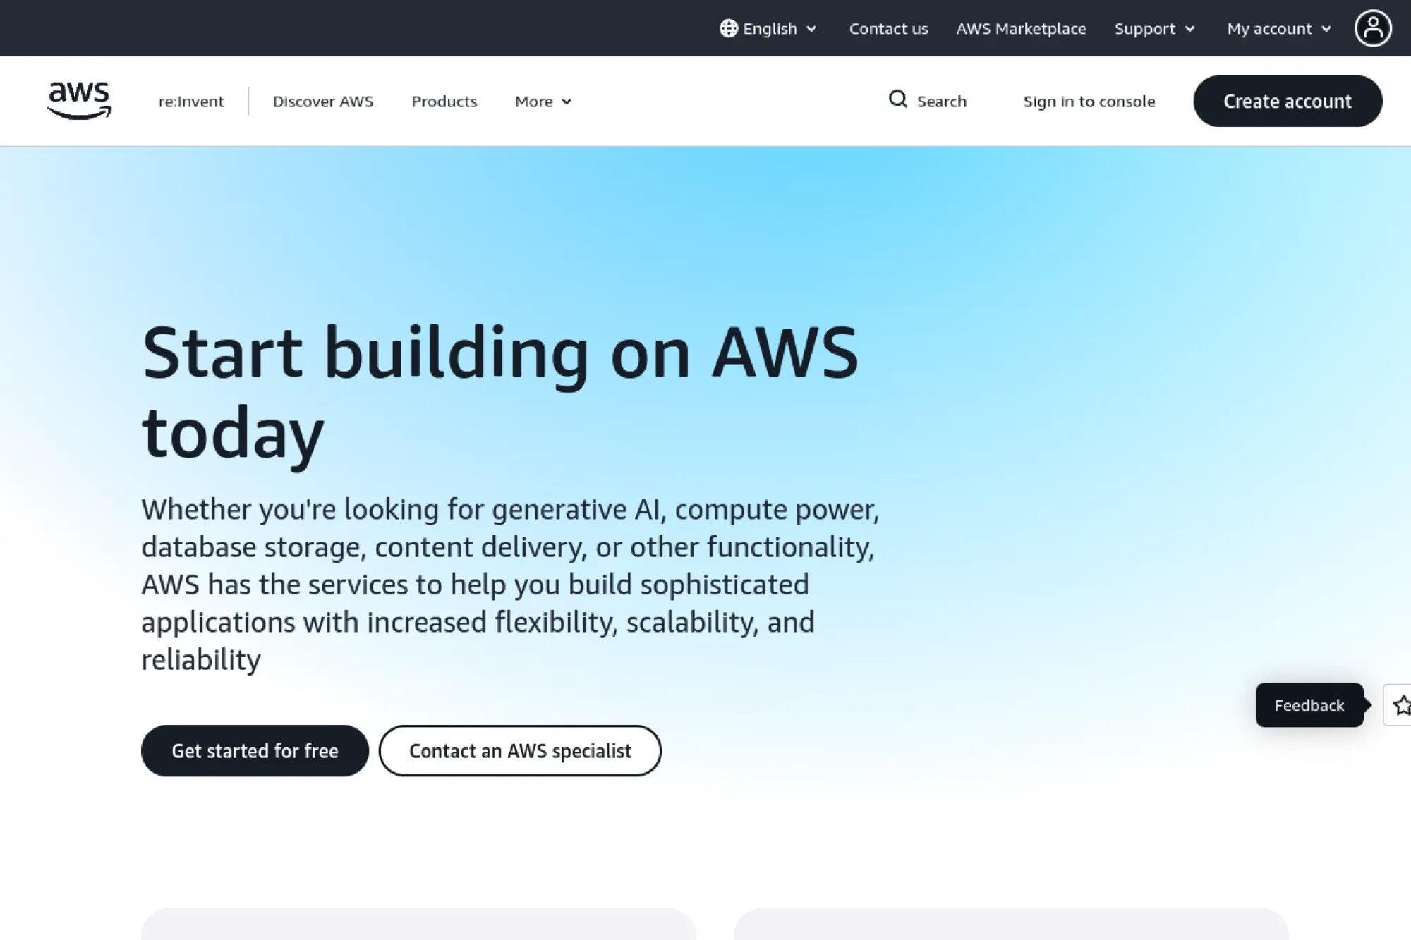This screenshot has width=1411, height=940.
Task: Open the AWS Marketplace link
Action: click(1021, 28)
